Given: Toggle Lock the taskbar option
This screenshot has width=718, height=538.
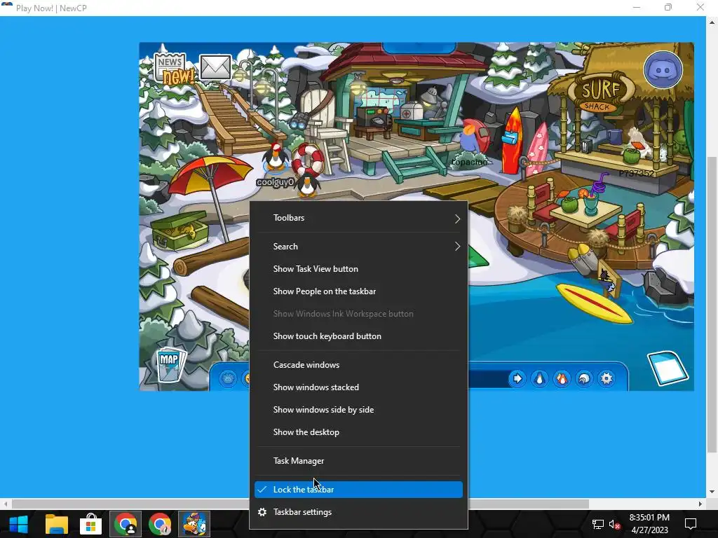Looking at the screenshot, I should pyautogui.click(x=358, y=490).
